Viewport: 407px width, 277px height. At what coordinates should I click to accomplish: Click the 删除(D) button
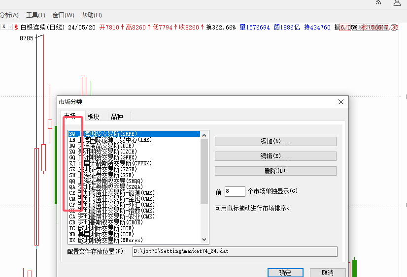(275, 171)
